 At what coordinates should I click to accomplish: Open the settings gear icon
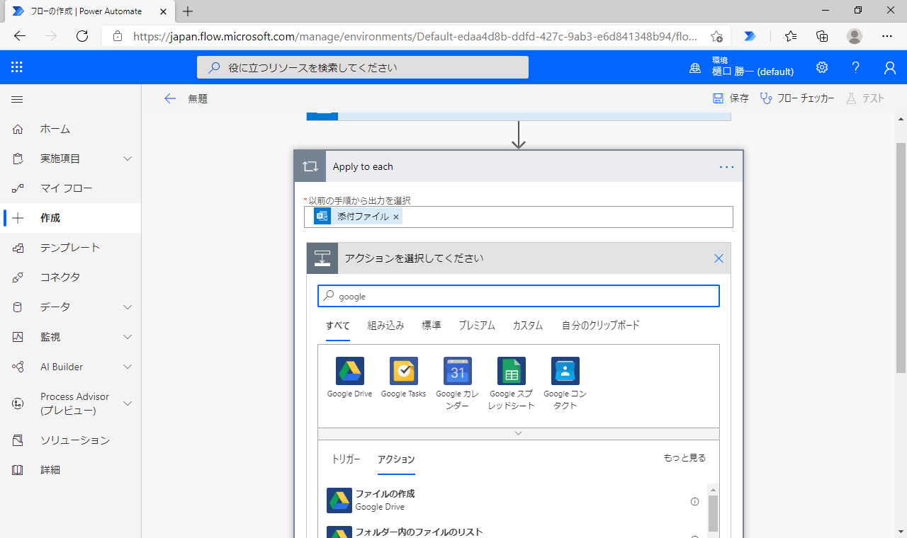(x=822, y=67)
